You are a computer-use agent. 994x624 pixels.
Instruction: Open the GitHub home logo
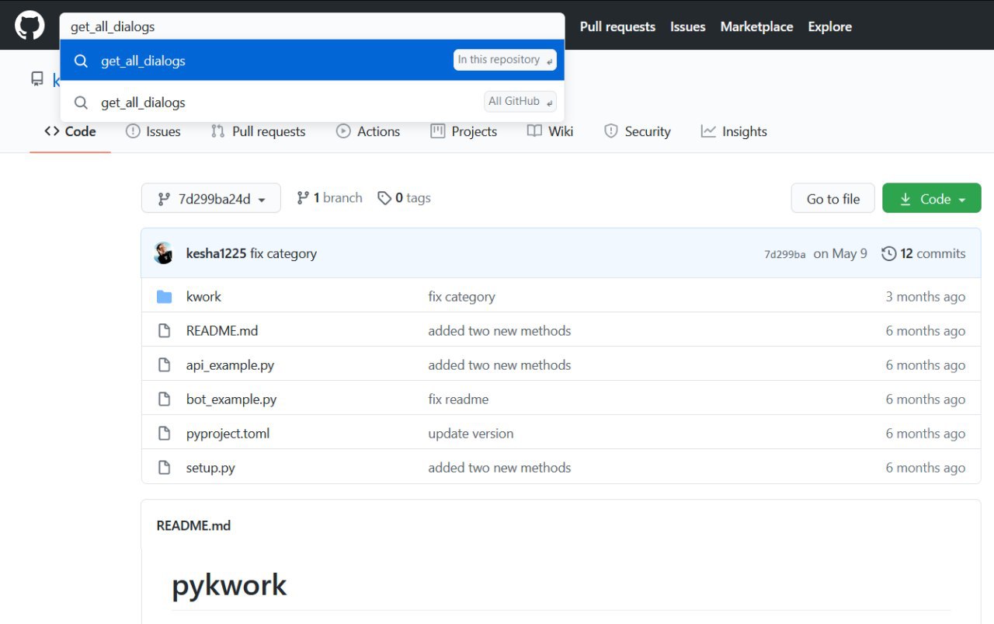tap(30, 26)
